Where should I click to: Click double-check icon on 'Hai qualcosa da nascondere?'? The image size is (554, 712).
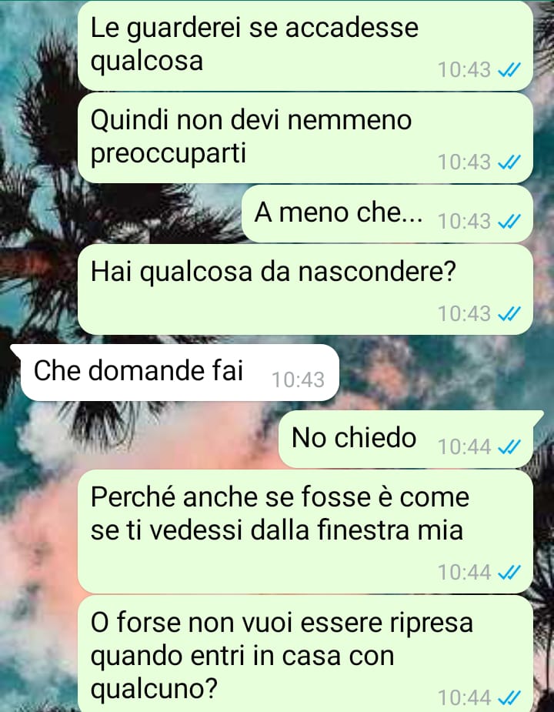pyautogui.click(x=509, y=314)
